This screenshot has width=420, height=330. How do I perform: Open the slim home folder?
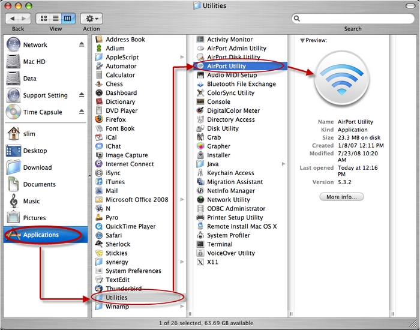click(x=46, y=134)
